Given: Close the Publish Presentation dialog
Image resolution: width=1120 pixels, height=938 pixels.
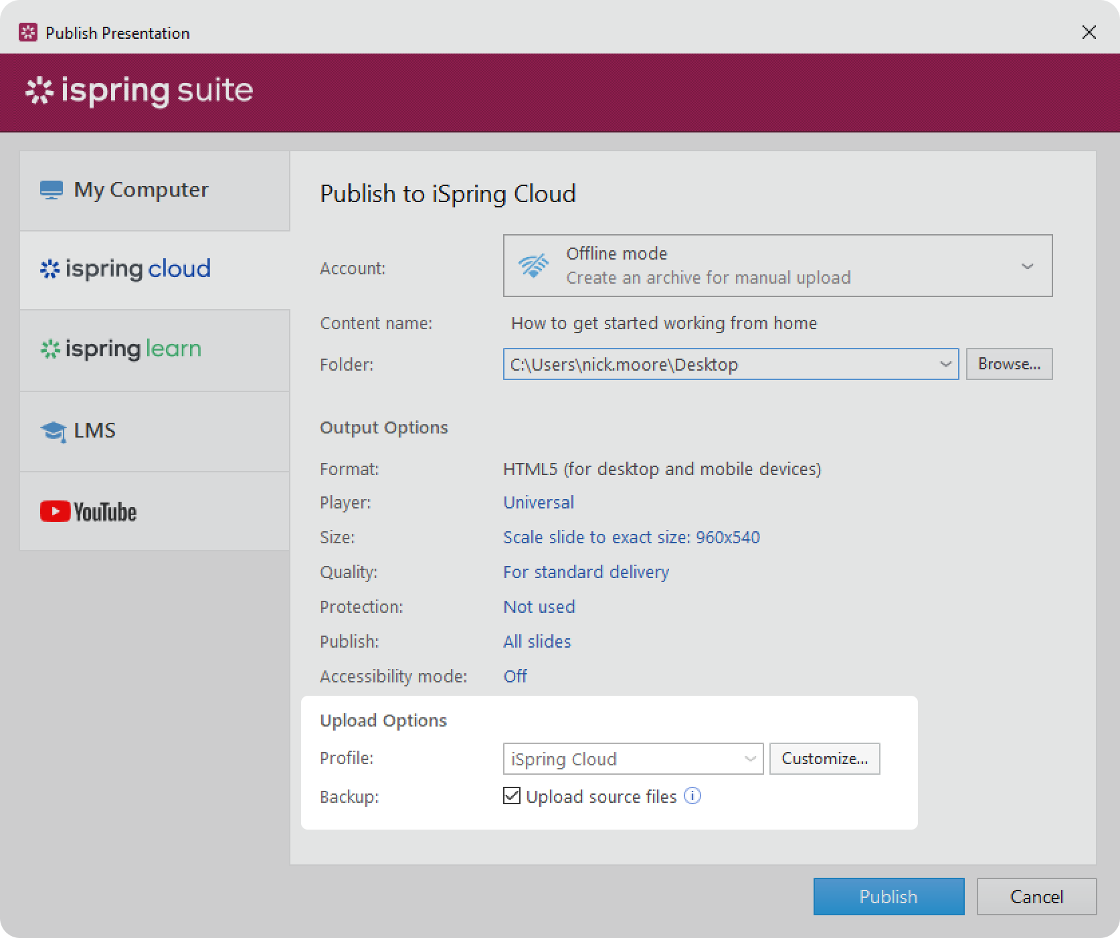Looking at the screenshot, I should [x=1089, y=32].
